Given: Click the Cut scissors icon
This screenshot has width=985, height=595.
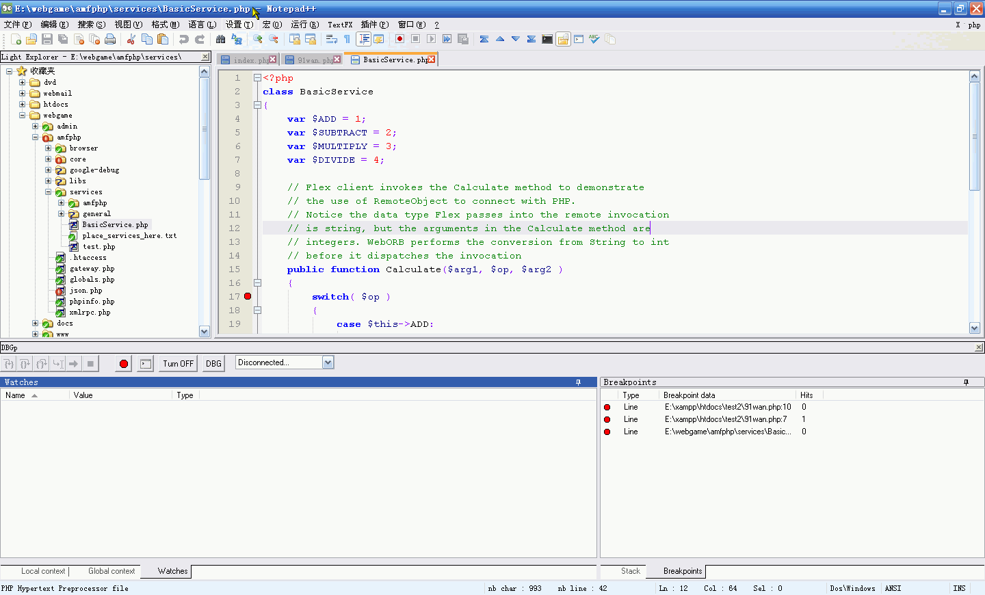Looking at the screenshot, I should tap(131, 40).
